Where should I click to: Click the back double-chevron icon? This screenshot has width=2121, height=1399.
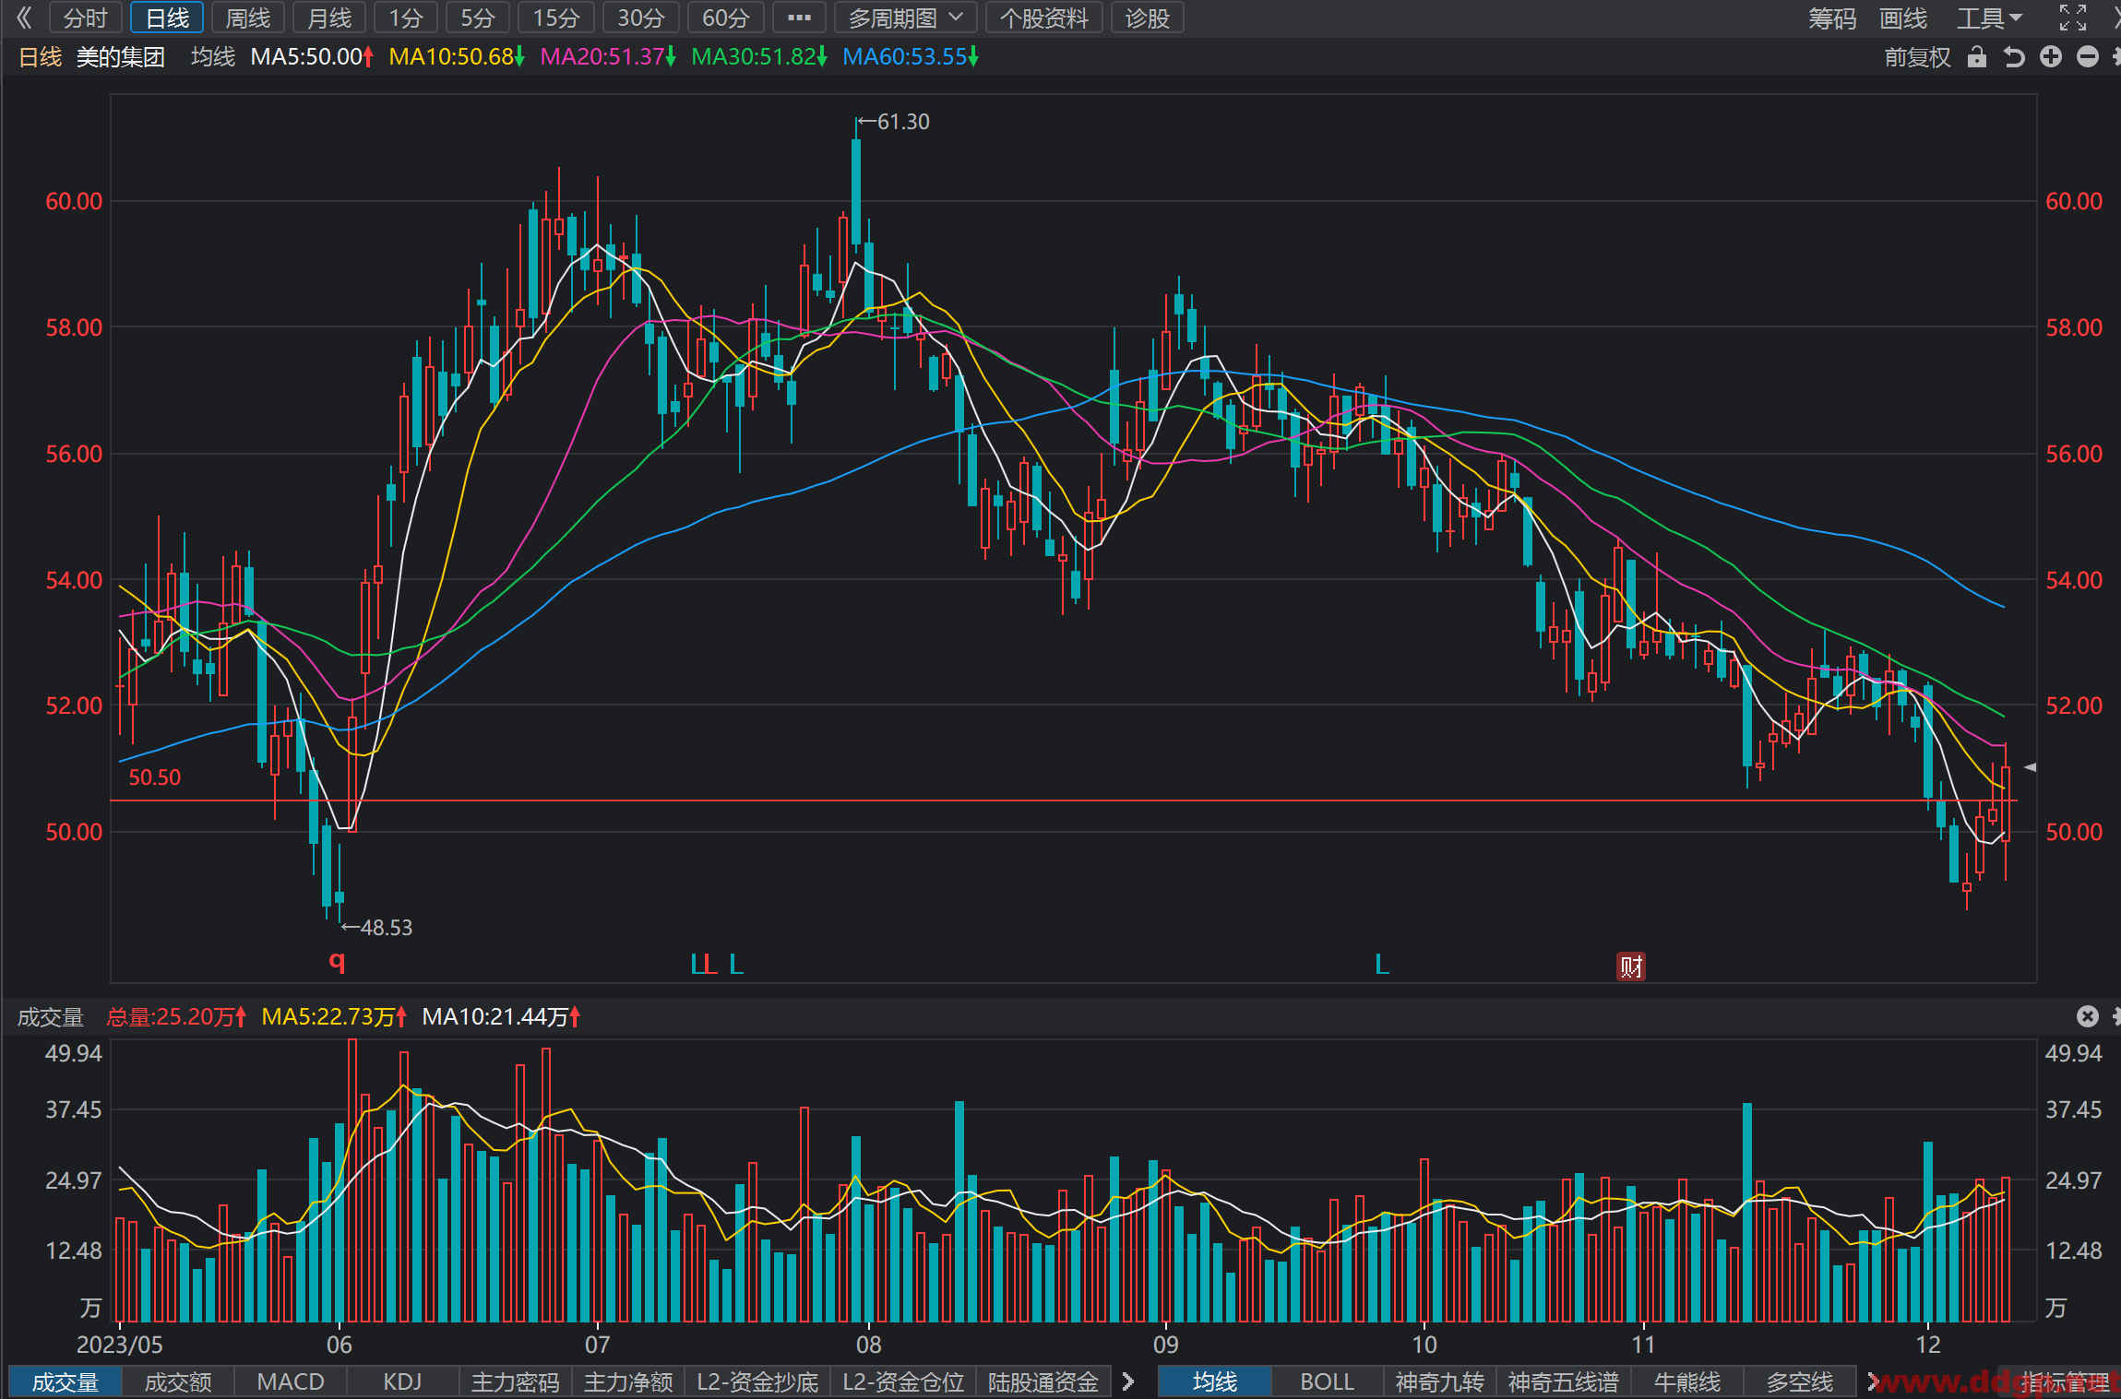pyautogui.click(x=23, y=18)
